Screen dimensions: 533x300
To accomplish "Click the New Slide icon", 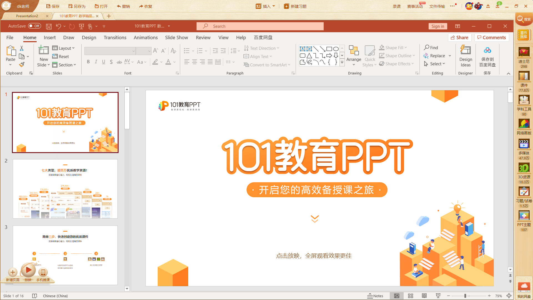I will point(44,50).
